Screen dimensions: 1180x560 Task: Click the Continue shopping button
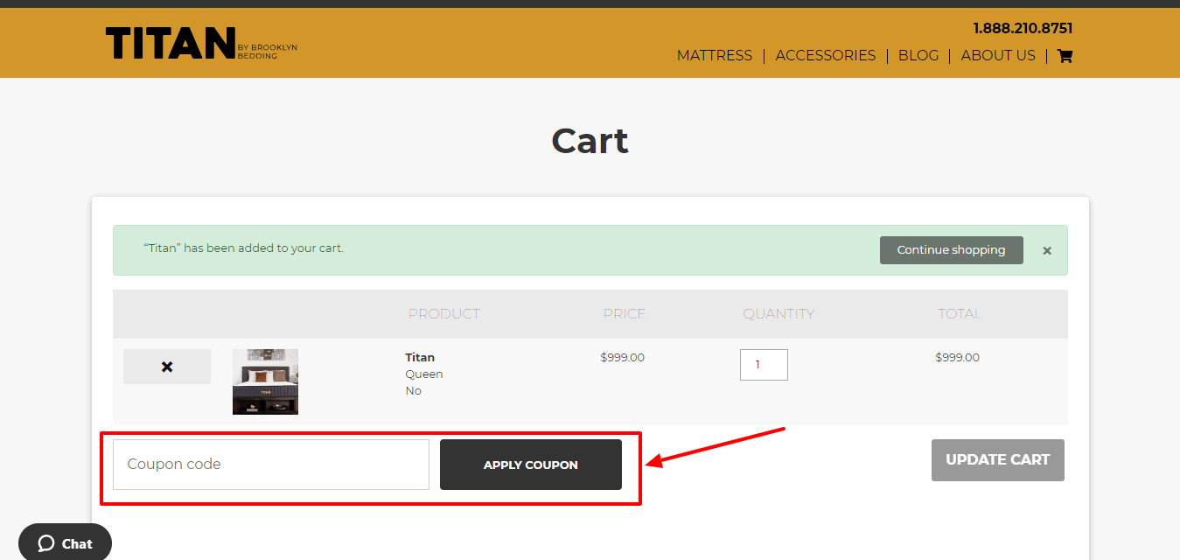[x=952, y=250]
